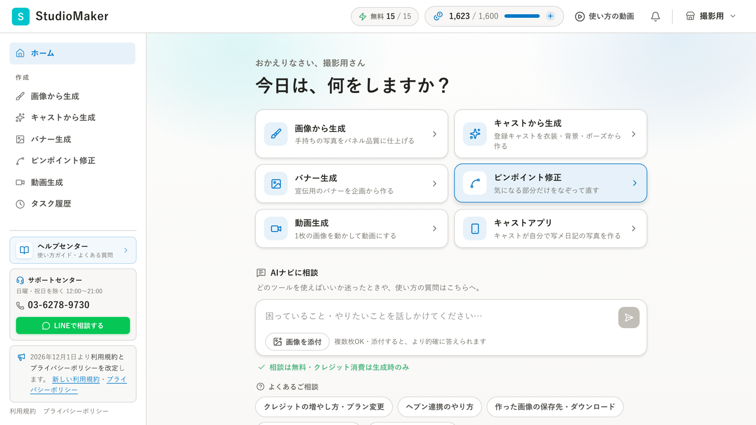
Task: Click the AIナビ message input field
Action: (x=437, y=316)
